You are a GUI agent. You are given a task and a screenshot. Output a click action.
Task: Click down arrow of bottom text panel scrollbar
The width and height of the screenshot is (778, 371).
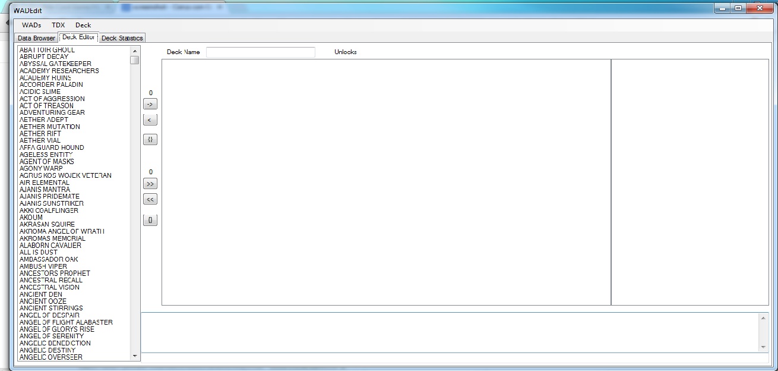763,347
